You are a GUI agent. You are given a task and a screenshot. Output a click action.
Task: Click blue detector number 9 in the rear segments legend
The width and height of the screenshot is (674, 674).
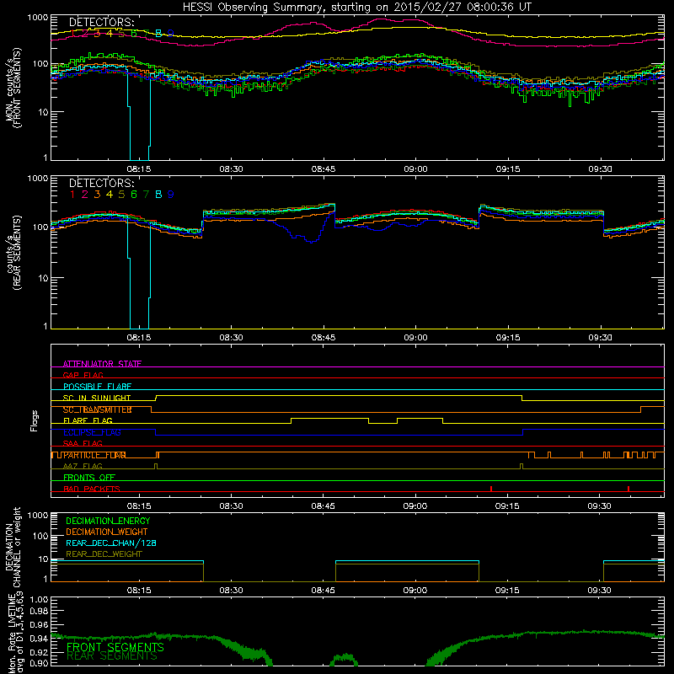coord(171,195)
